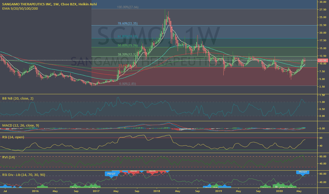Select the 5.00 price axis value
Screen dimensions: 329x194
(x=323, y=79)
